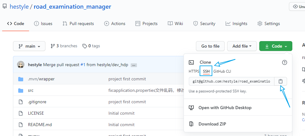Expand the Add file dropdown

242,46
